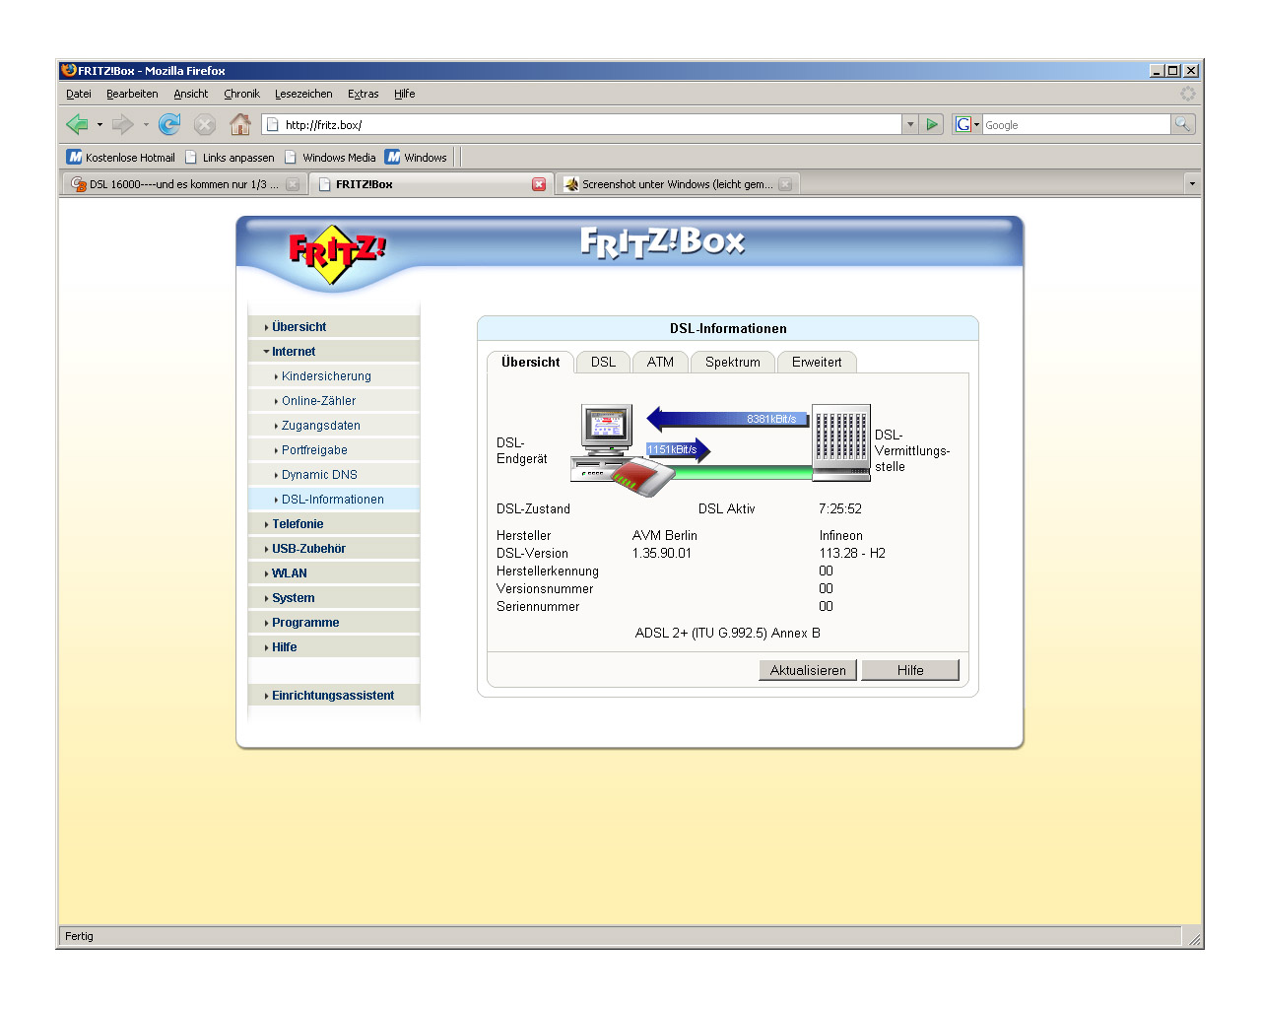Click the 8381kBit/s downstream arrow
Image resolution: width=1261 pixels, height=1009 pixels.
click(x=727, y=420)
